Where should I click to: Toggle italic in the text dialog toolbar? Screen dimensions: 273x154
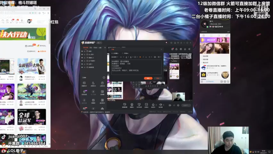[143, 57]
